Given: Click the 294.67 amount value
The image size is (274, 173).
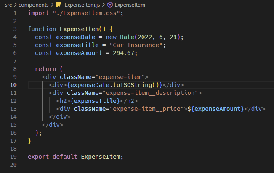Looking at the screenshot, I should [123, 53].
